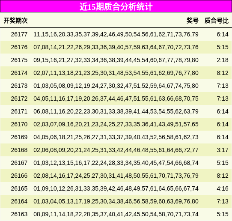
Task: Select draw period 26170
Action: [19, 124]
